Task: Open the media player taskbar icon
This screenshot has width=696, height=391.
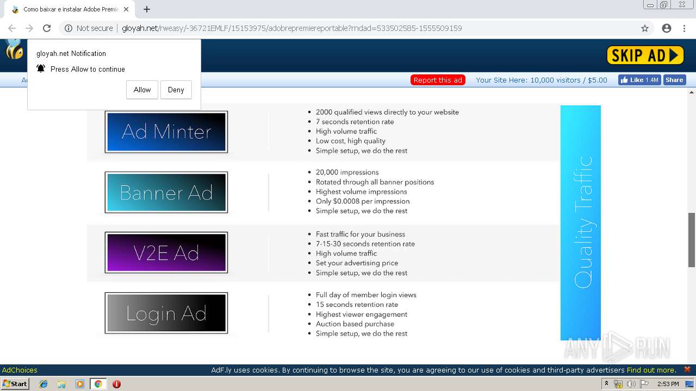Action: click(80, 384)
